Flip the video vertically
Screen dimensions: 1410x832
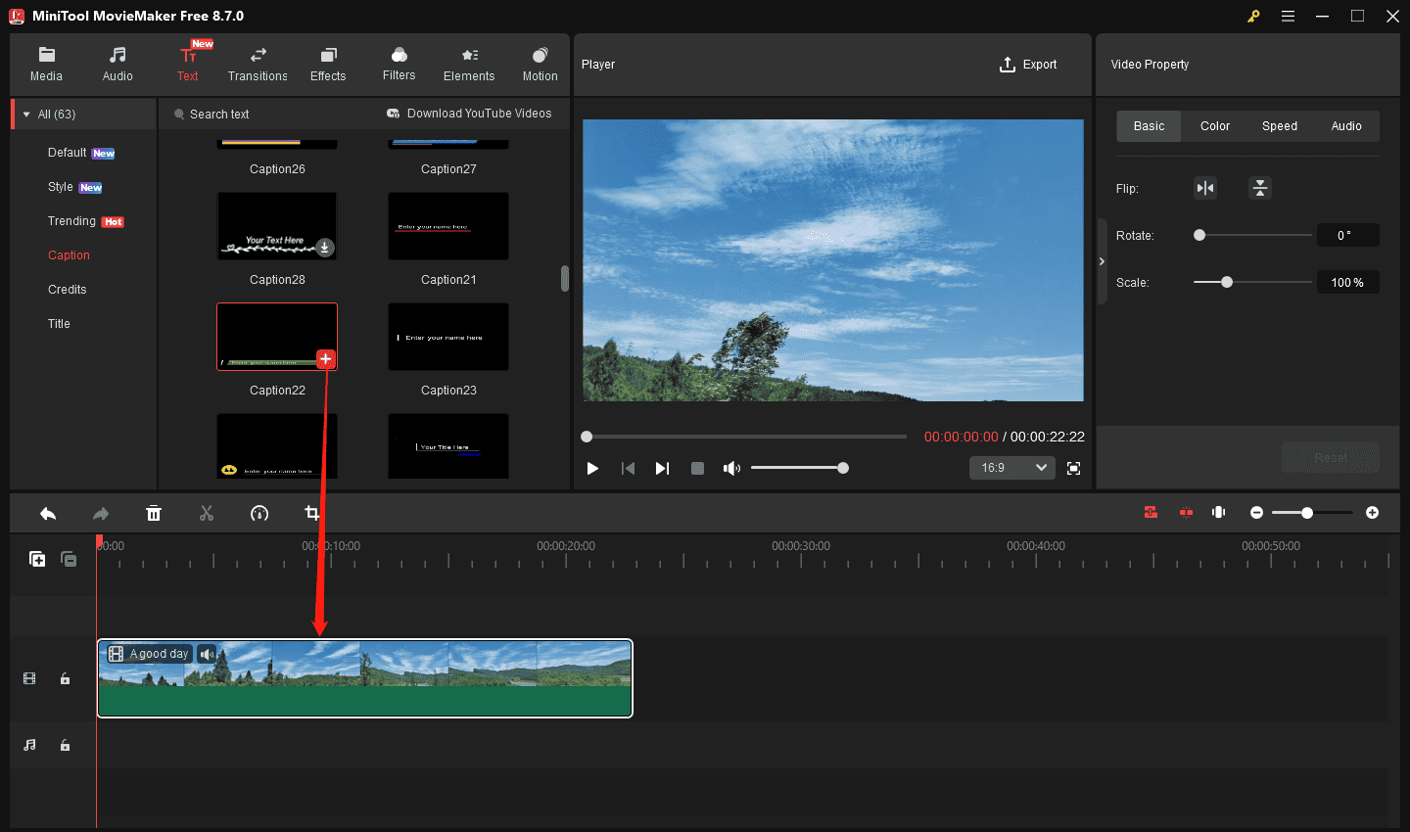pos(1260,188)
